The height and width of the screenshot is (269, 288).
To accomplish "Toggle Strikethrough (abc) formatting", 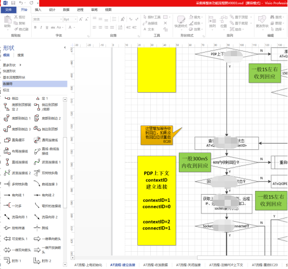I will coord(53,27).
